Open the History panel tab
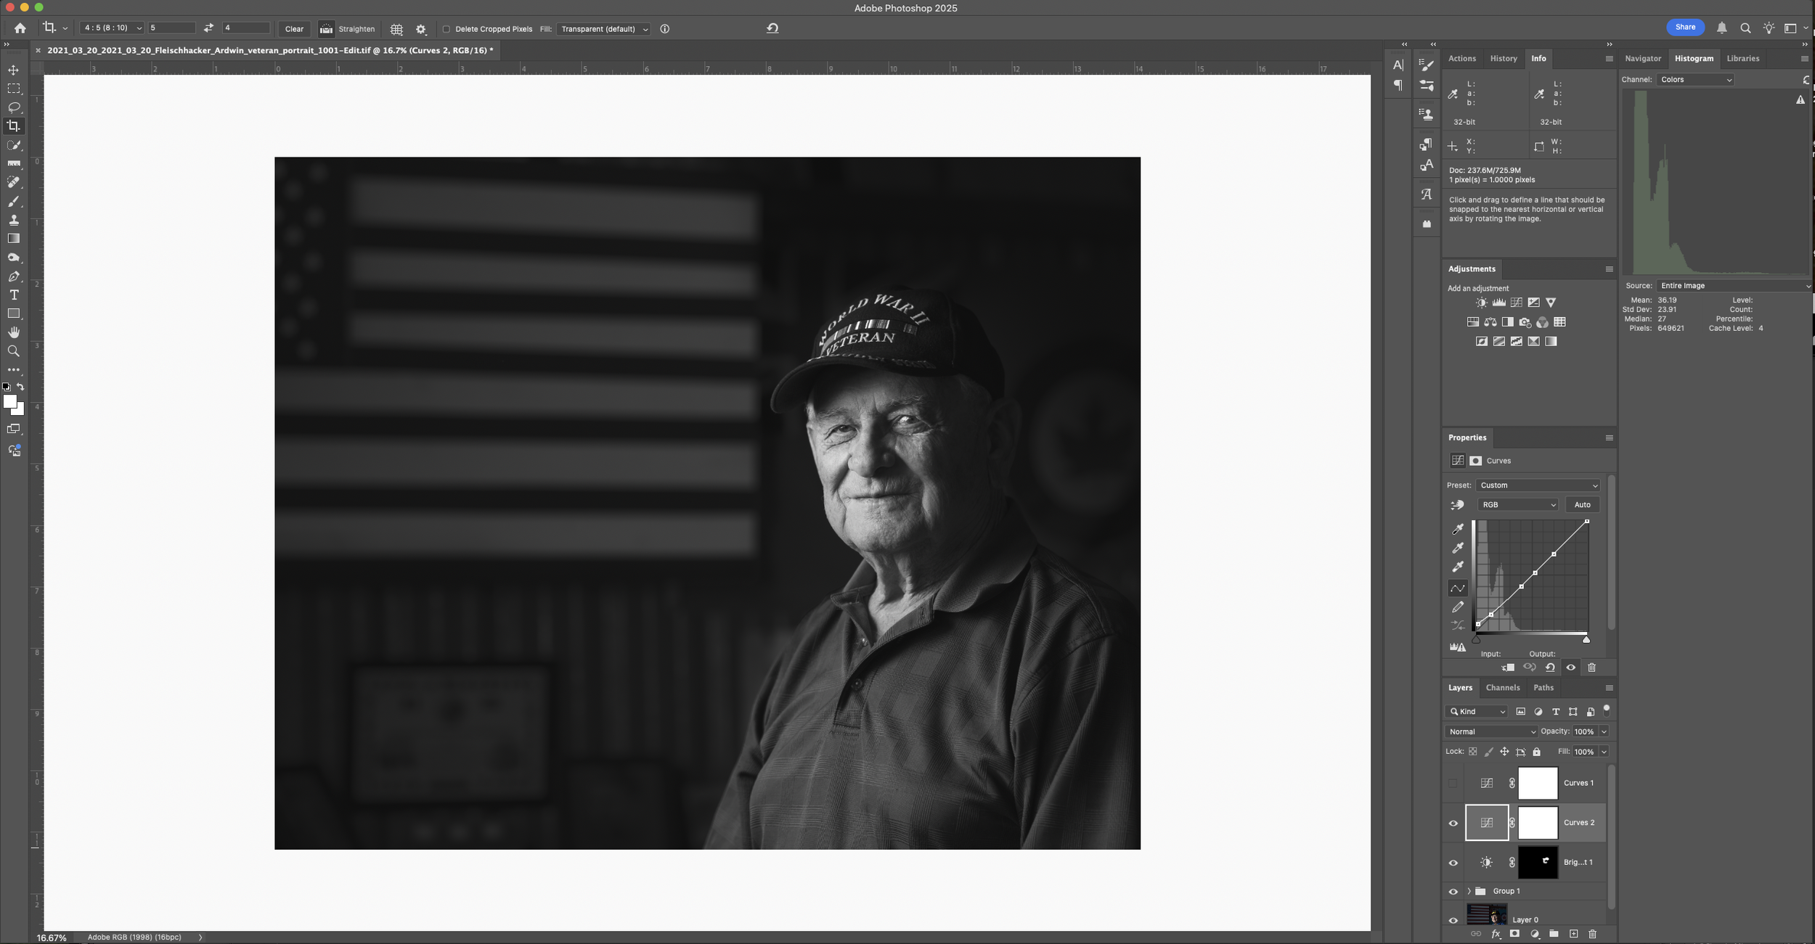Viewport: 1815px width, 944px height. [x=1503, y=59]
